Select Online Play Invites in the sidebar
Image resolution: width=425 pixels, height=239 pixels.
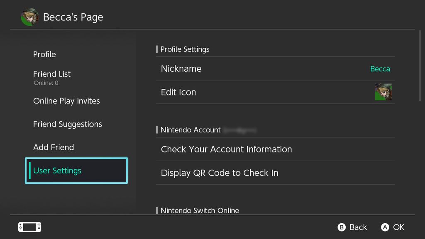[66, 101]
